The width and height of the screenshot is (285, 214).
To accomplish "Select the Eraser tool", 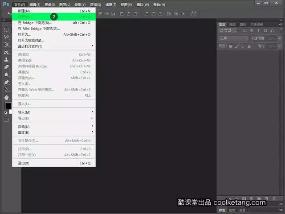I will tap(7, 67).
